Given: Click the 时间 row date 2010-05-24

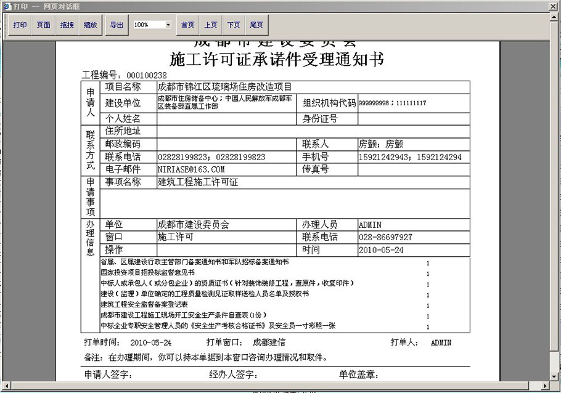Looking at the screenshot, I should pos(381,250).
